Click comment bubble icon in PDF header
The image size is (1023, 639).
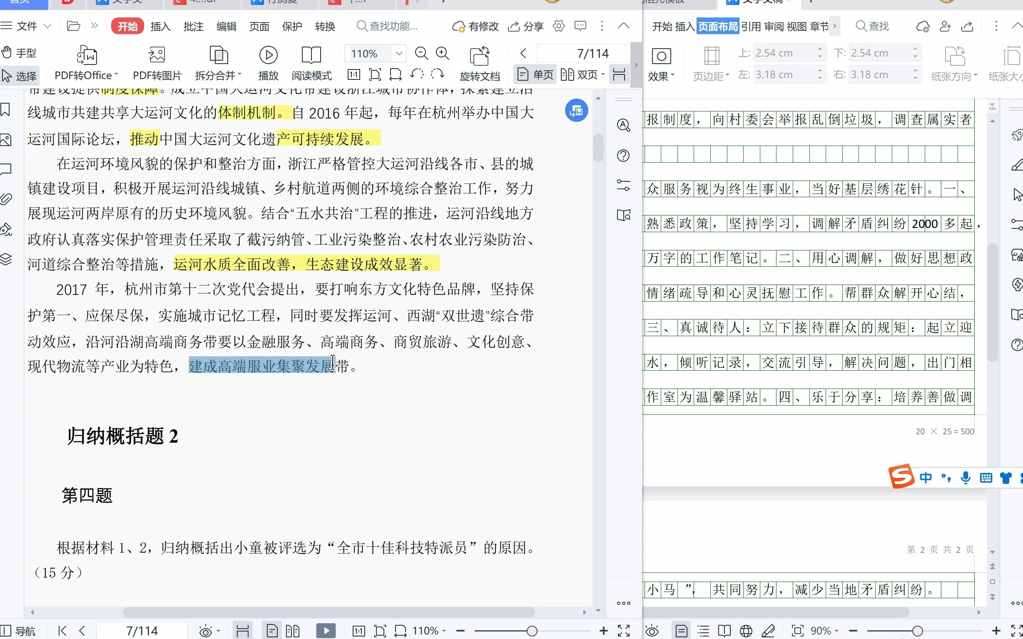coord(580,26)
